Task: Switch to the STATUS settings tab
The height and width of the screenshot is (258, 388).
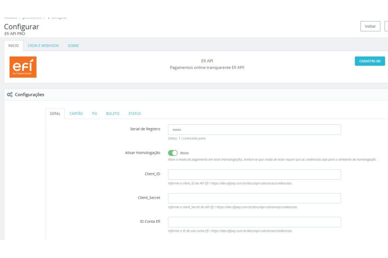Action: click(x=135, y=114)
